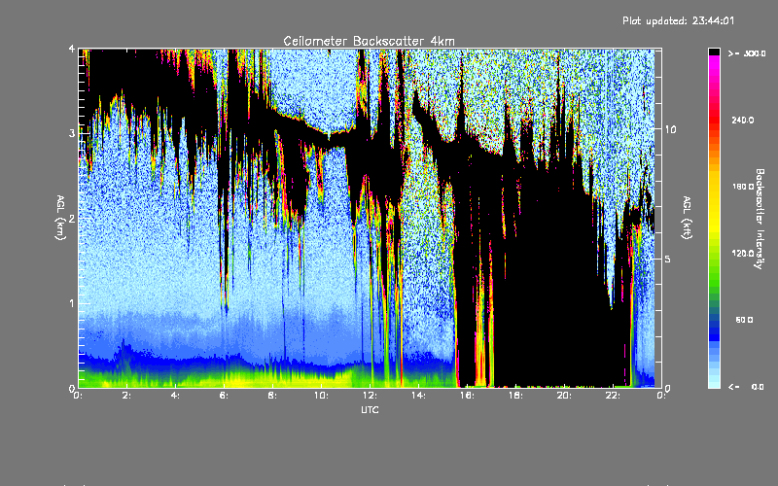Viewport: 778px width, 486px height.
Task: Click the '2:' tick on the UTC axis
Action: point(127,396)
